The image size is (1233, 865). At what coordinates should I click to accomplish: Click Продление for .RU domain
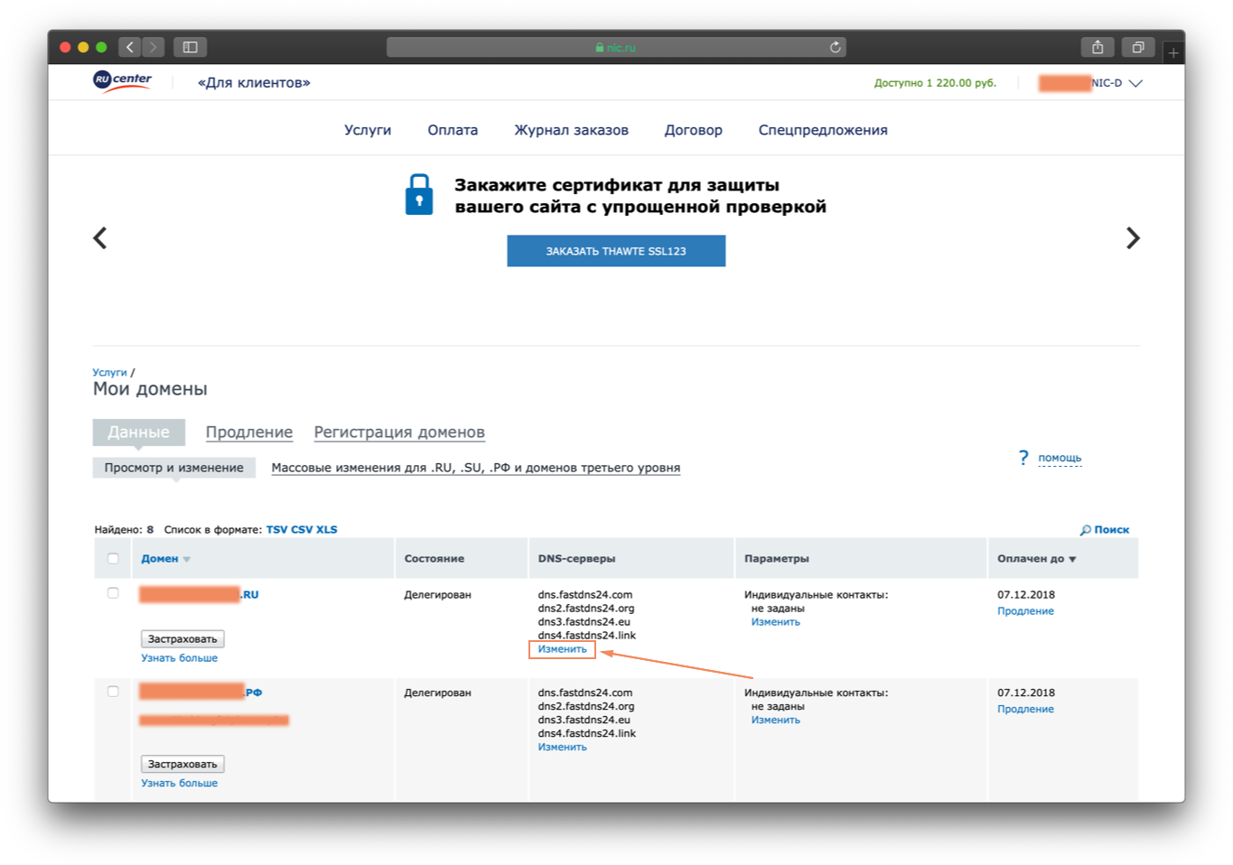[x=1025, y=611]
